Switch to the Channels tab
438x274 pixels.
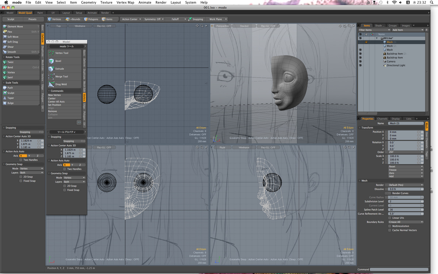tap(382, 119)
